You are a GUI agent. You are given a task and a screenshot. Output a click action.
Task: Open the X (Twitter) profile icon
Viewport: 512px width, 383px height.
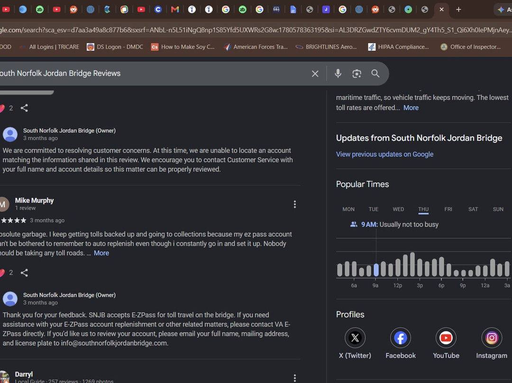355,337
